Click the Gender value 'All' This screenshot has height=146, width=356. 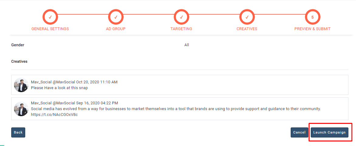(187, 45)
